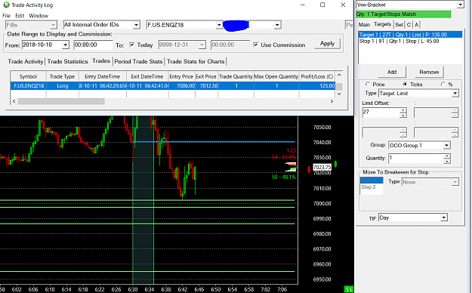
Task: Click the trades table horizontal scrollbar thumb
Action: (x=61, y=101)
